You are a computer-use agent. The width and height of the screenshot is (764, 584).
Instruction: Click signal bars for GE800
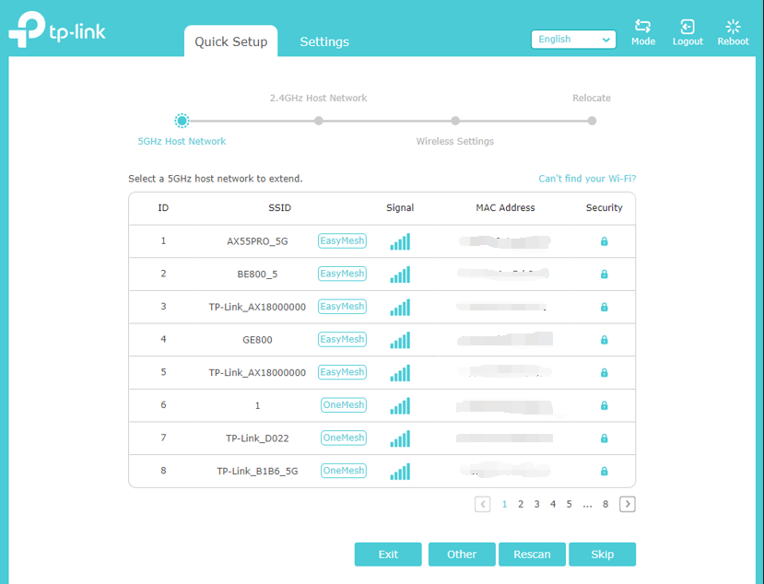[x=400, y=340]
